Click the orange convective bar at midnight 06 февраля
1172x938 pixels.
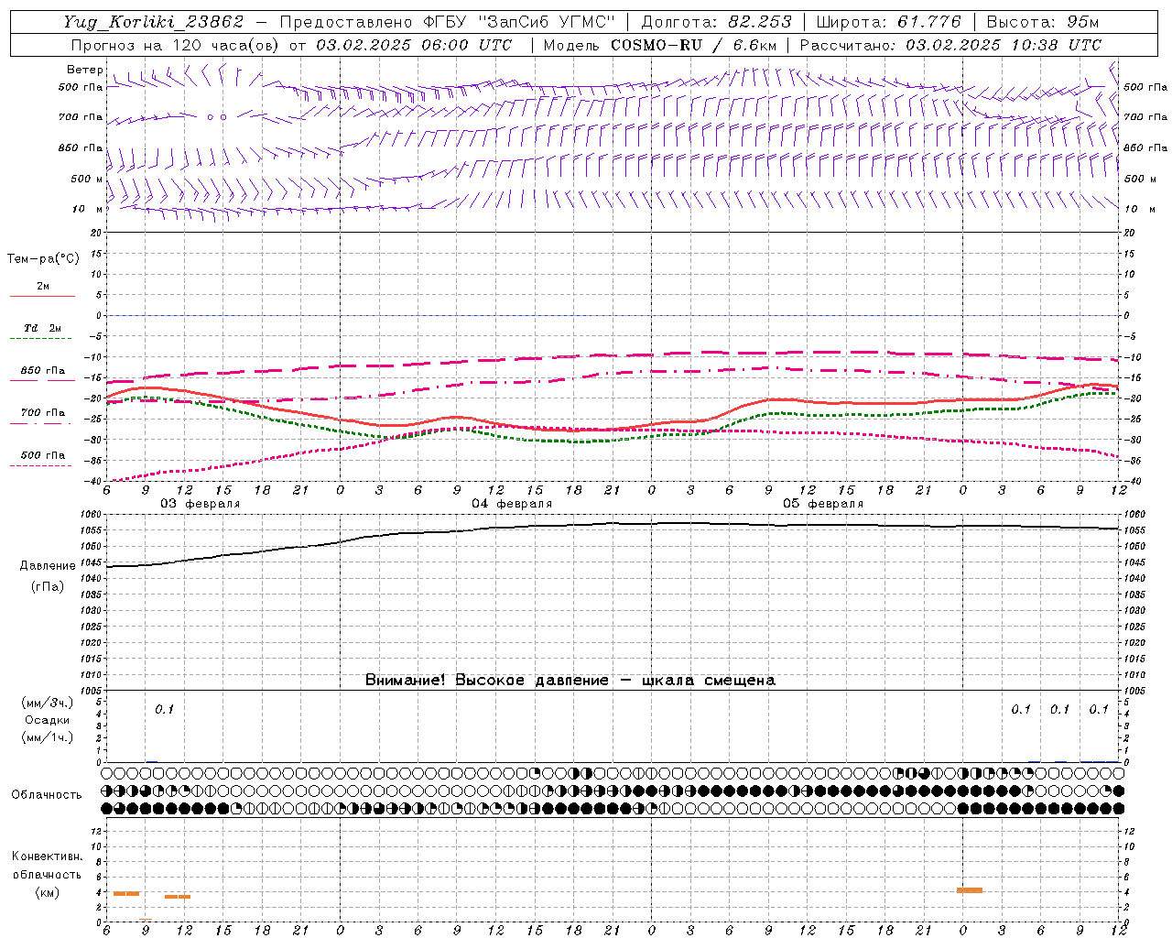pyautogui.click(x=970, y=889)
